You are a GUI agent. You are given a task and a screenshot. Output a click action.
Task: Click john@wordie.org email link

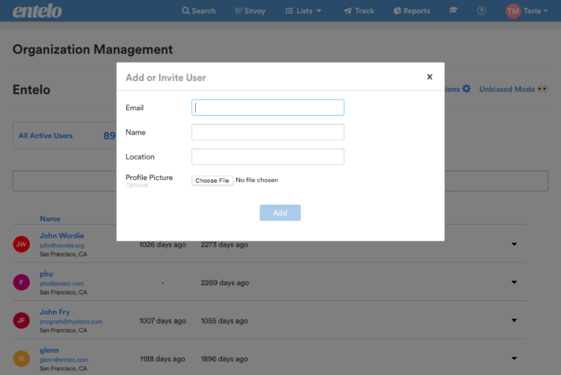click(x=62, y=246)
